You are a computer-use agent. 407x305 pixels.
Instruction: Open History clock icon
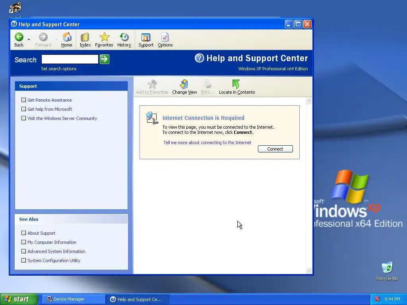(x=124, y=37)
